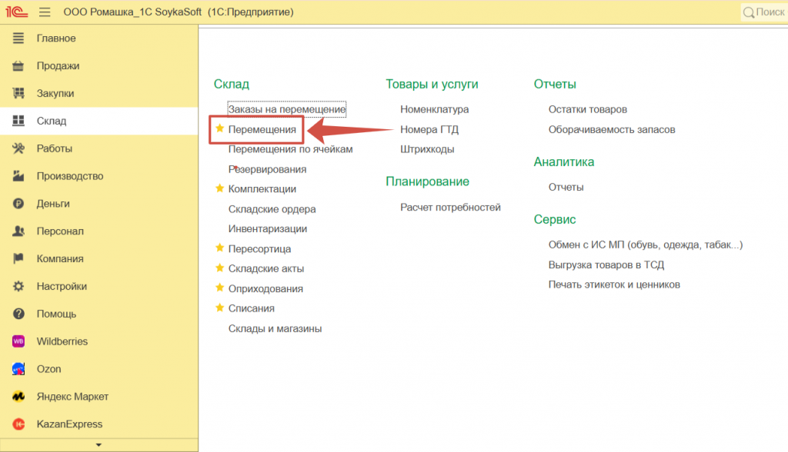Click the Wildberries sidebar icon
The height and width of the screenshot is (452, 788).
coord(19,341)
